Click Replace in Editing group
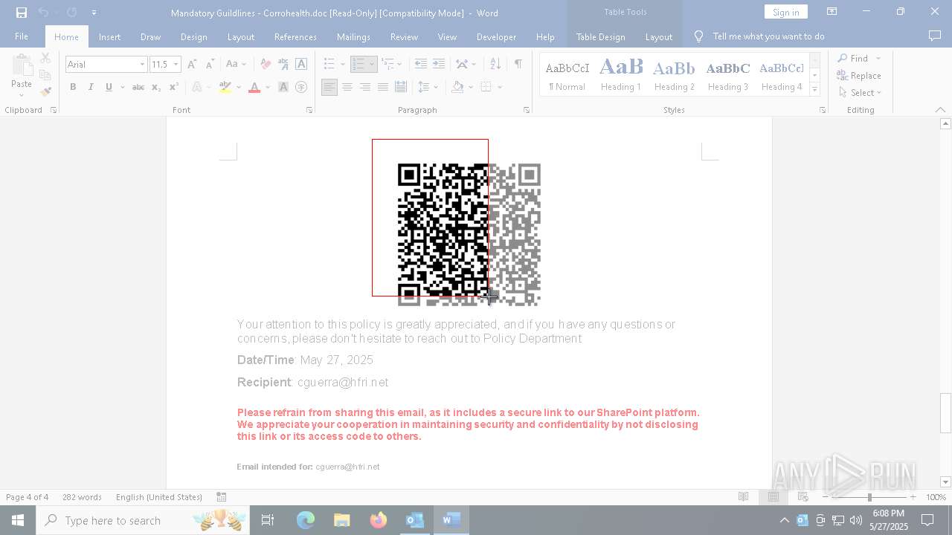Viewport: 952px width, 535px height. click(859, 75)
